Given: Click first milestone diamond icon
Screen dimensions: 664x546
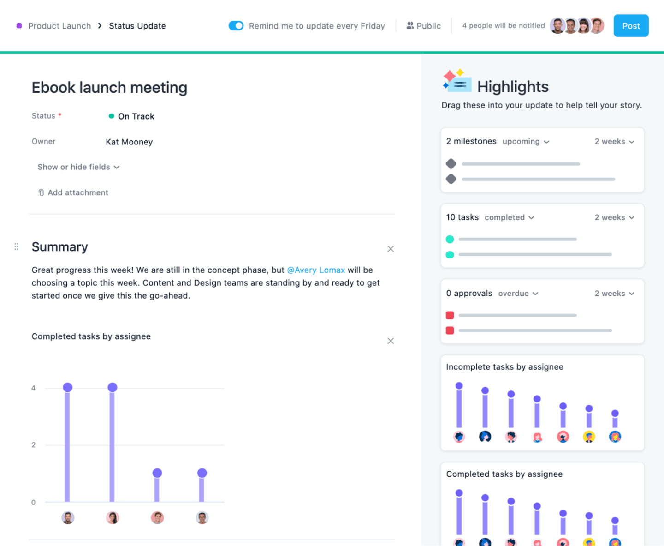Looking at the screenshot, I should point(451,164).
